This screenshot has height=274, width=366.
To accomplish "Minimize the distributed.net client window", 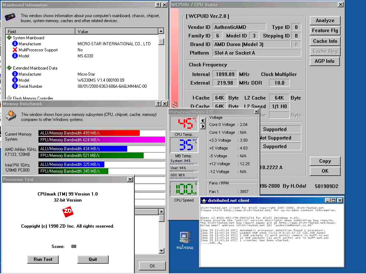I will pos(327,201).
